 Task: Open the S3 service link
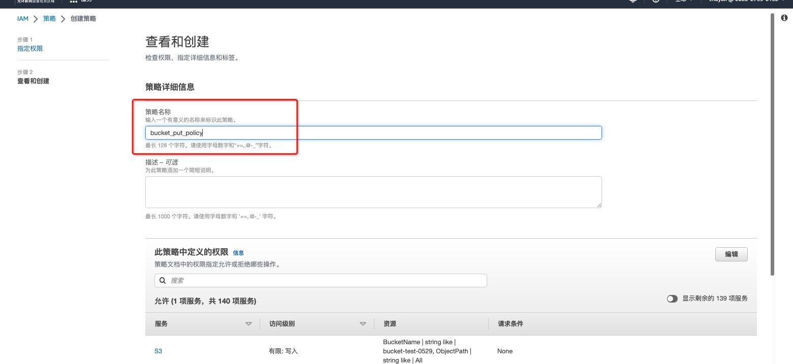pyautogui.click(x=158, y=351)
